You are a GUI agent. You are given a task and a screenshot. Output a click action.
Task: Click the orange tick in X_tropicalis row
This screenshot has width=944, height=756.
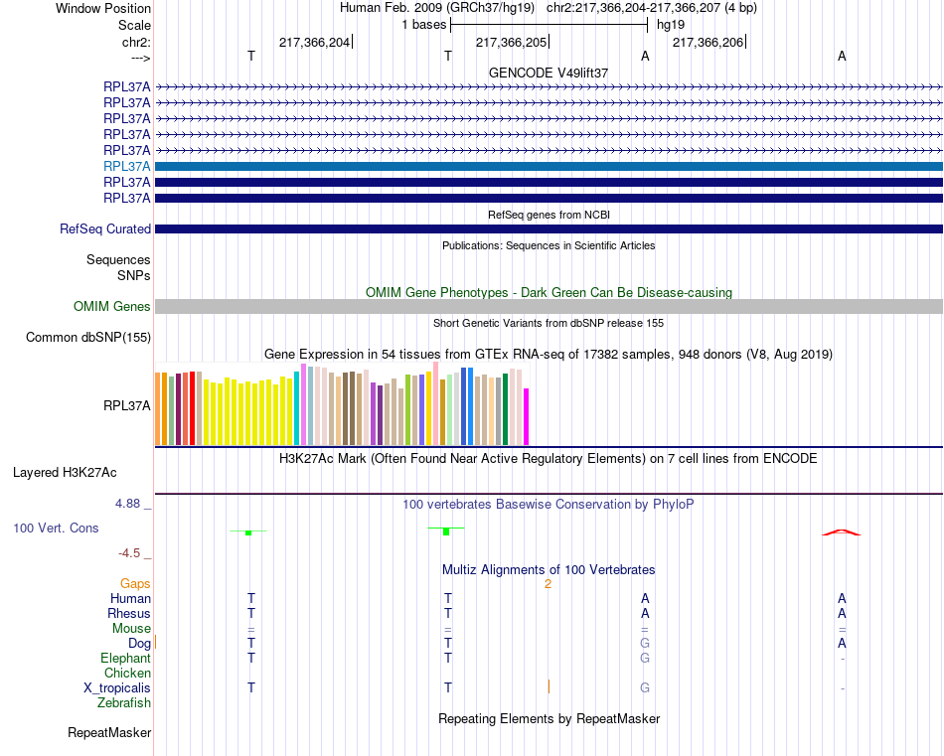(x=549, y=686)
